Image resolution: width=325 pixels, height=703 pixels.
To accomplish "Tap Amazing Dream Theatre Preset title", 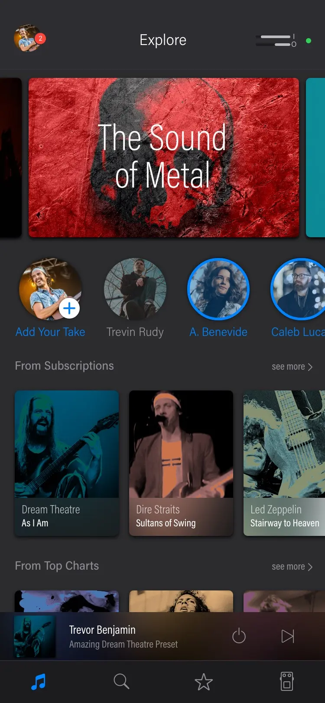I will 123,644.
